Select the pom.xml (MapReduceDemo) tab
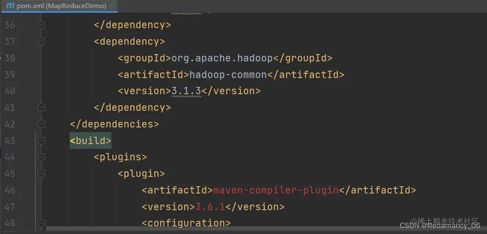The width and height of the screenshot is (487, 234). click(x=59, y=6)
